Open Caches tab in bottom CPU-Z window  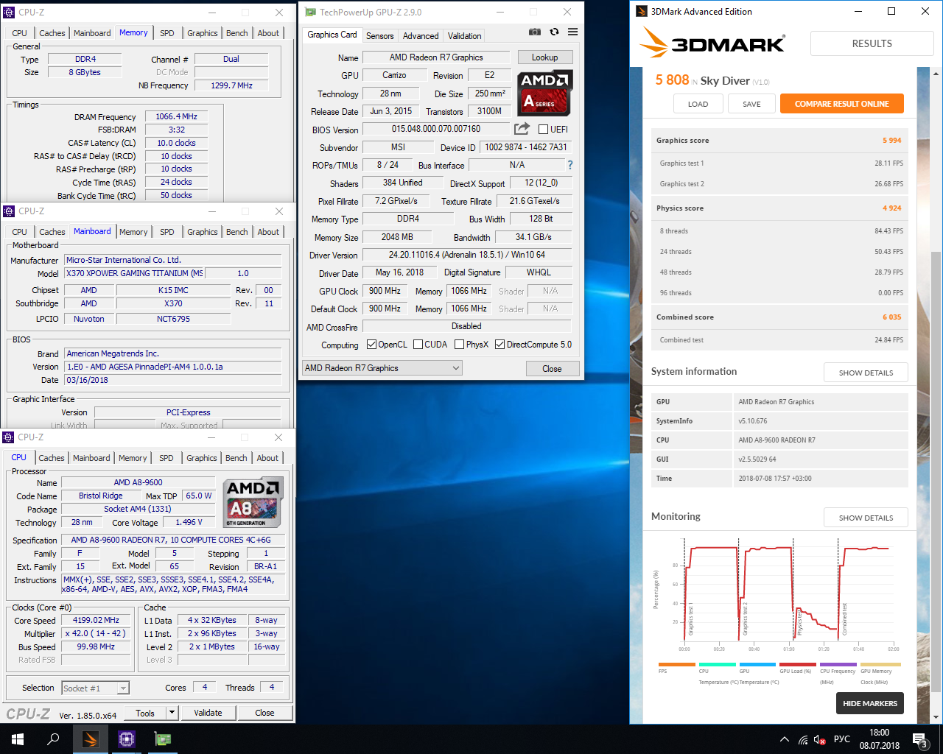52,458
